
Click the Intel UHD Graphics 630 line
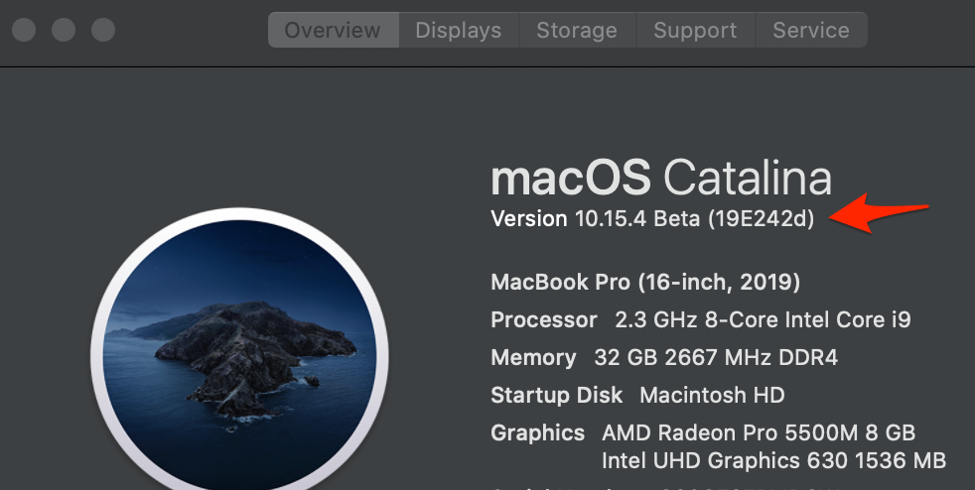tap(773, 461)
